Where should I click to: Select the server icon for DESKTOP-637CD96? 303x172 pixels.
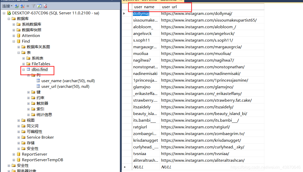click(x=9, y=13)
